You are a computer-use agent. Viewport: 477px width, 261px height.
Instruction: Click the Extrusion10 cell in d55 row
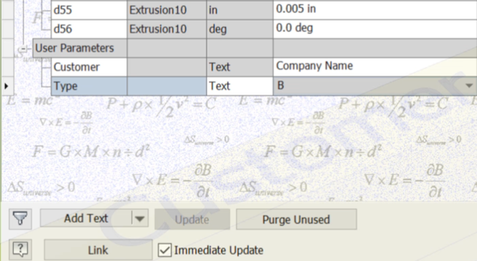(167, 10)
